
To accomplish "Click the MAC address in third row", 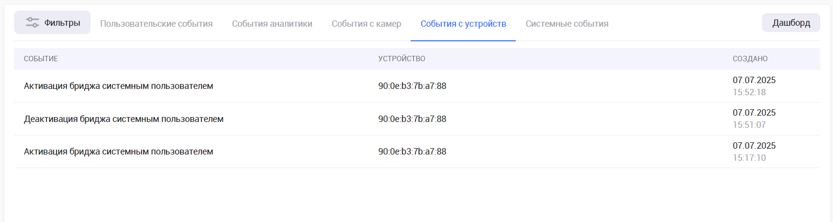I will (x=412, y=152).
